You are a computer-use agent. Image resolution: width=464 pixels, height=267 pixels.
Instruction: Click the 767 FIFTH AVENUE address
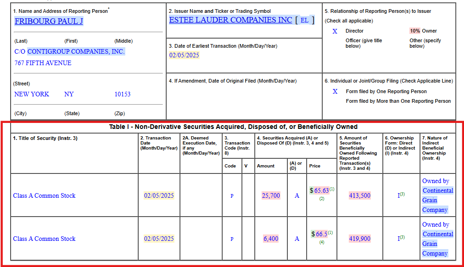point(43,63)
